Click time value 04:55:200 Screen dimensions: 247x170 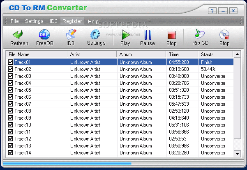(179, 62)
